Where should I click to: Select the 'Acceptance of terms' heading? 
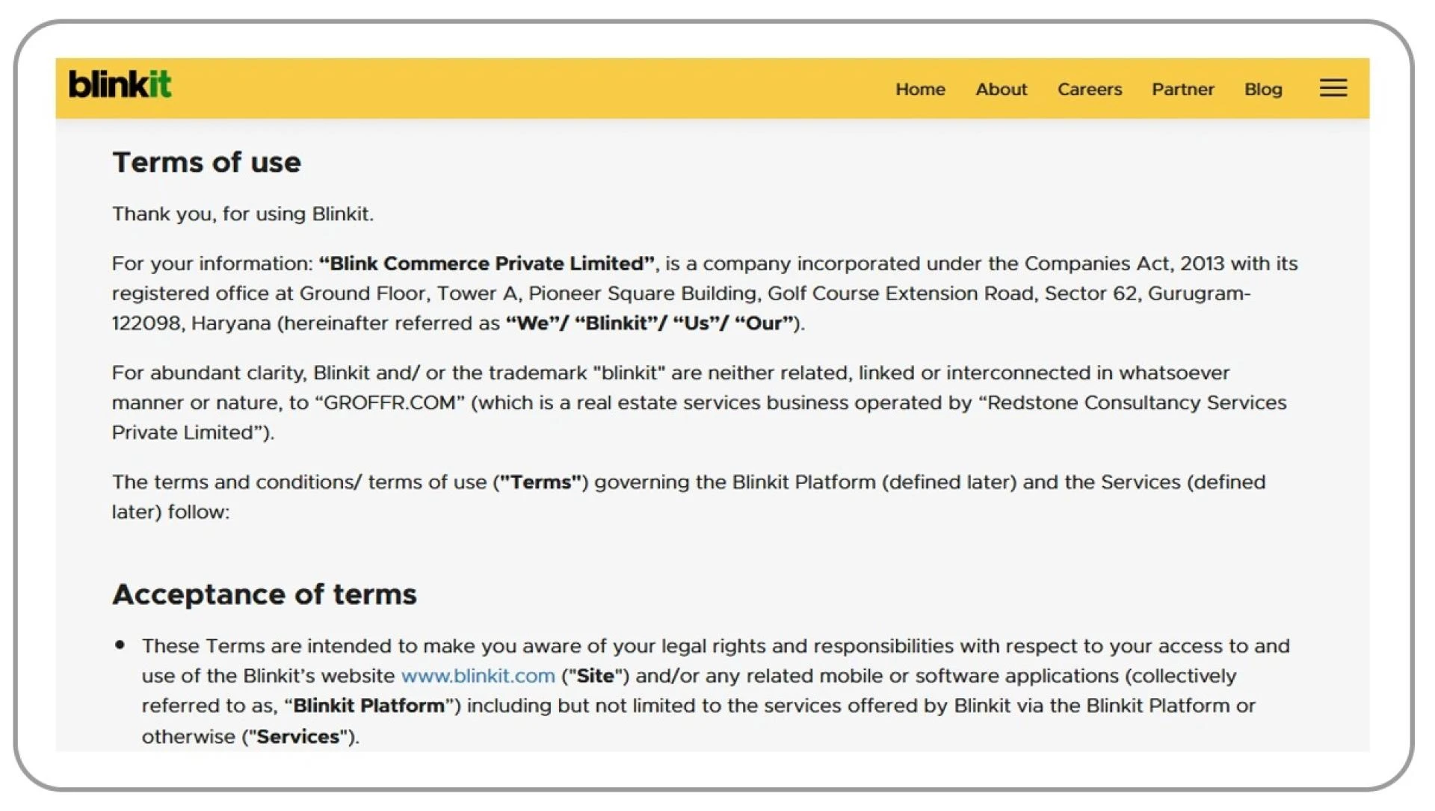coord(265,594)
